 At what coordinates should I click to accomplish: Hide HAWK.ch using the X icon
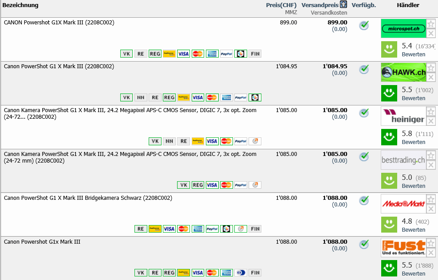(x=431, y=78)
